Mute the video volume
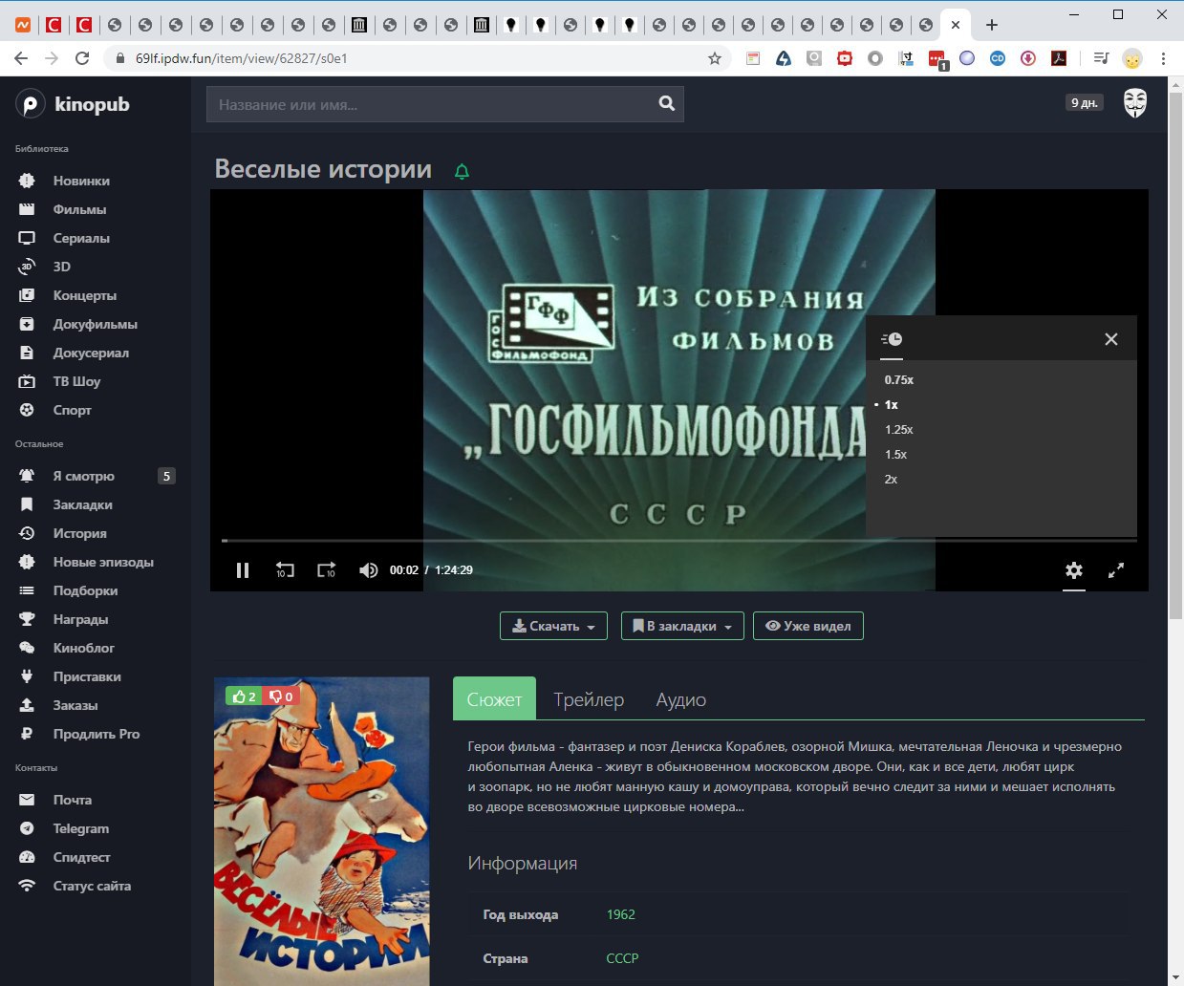 368,570
